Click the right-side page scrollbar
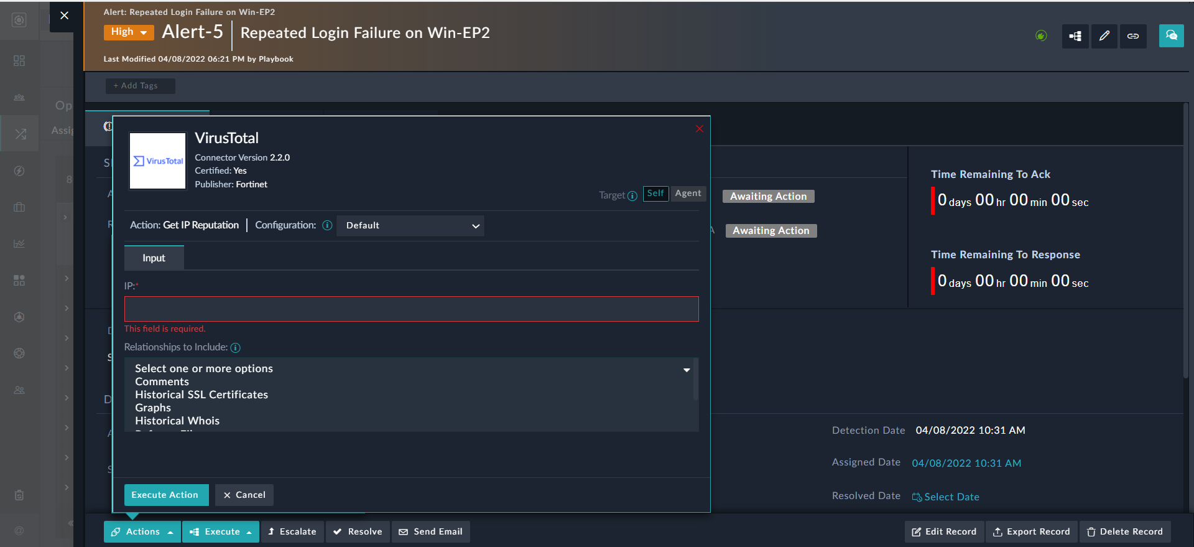This screenshot has width=1194, height=547. tap(1186, 240)
